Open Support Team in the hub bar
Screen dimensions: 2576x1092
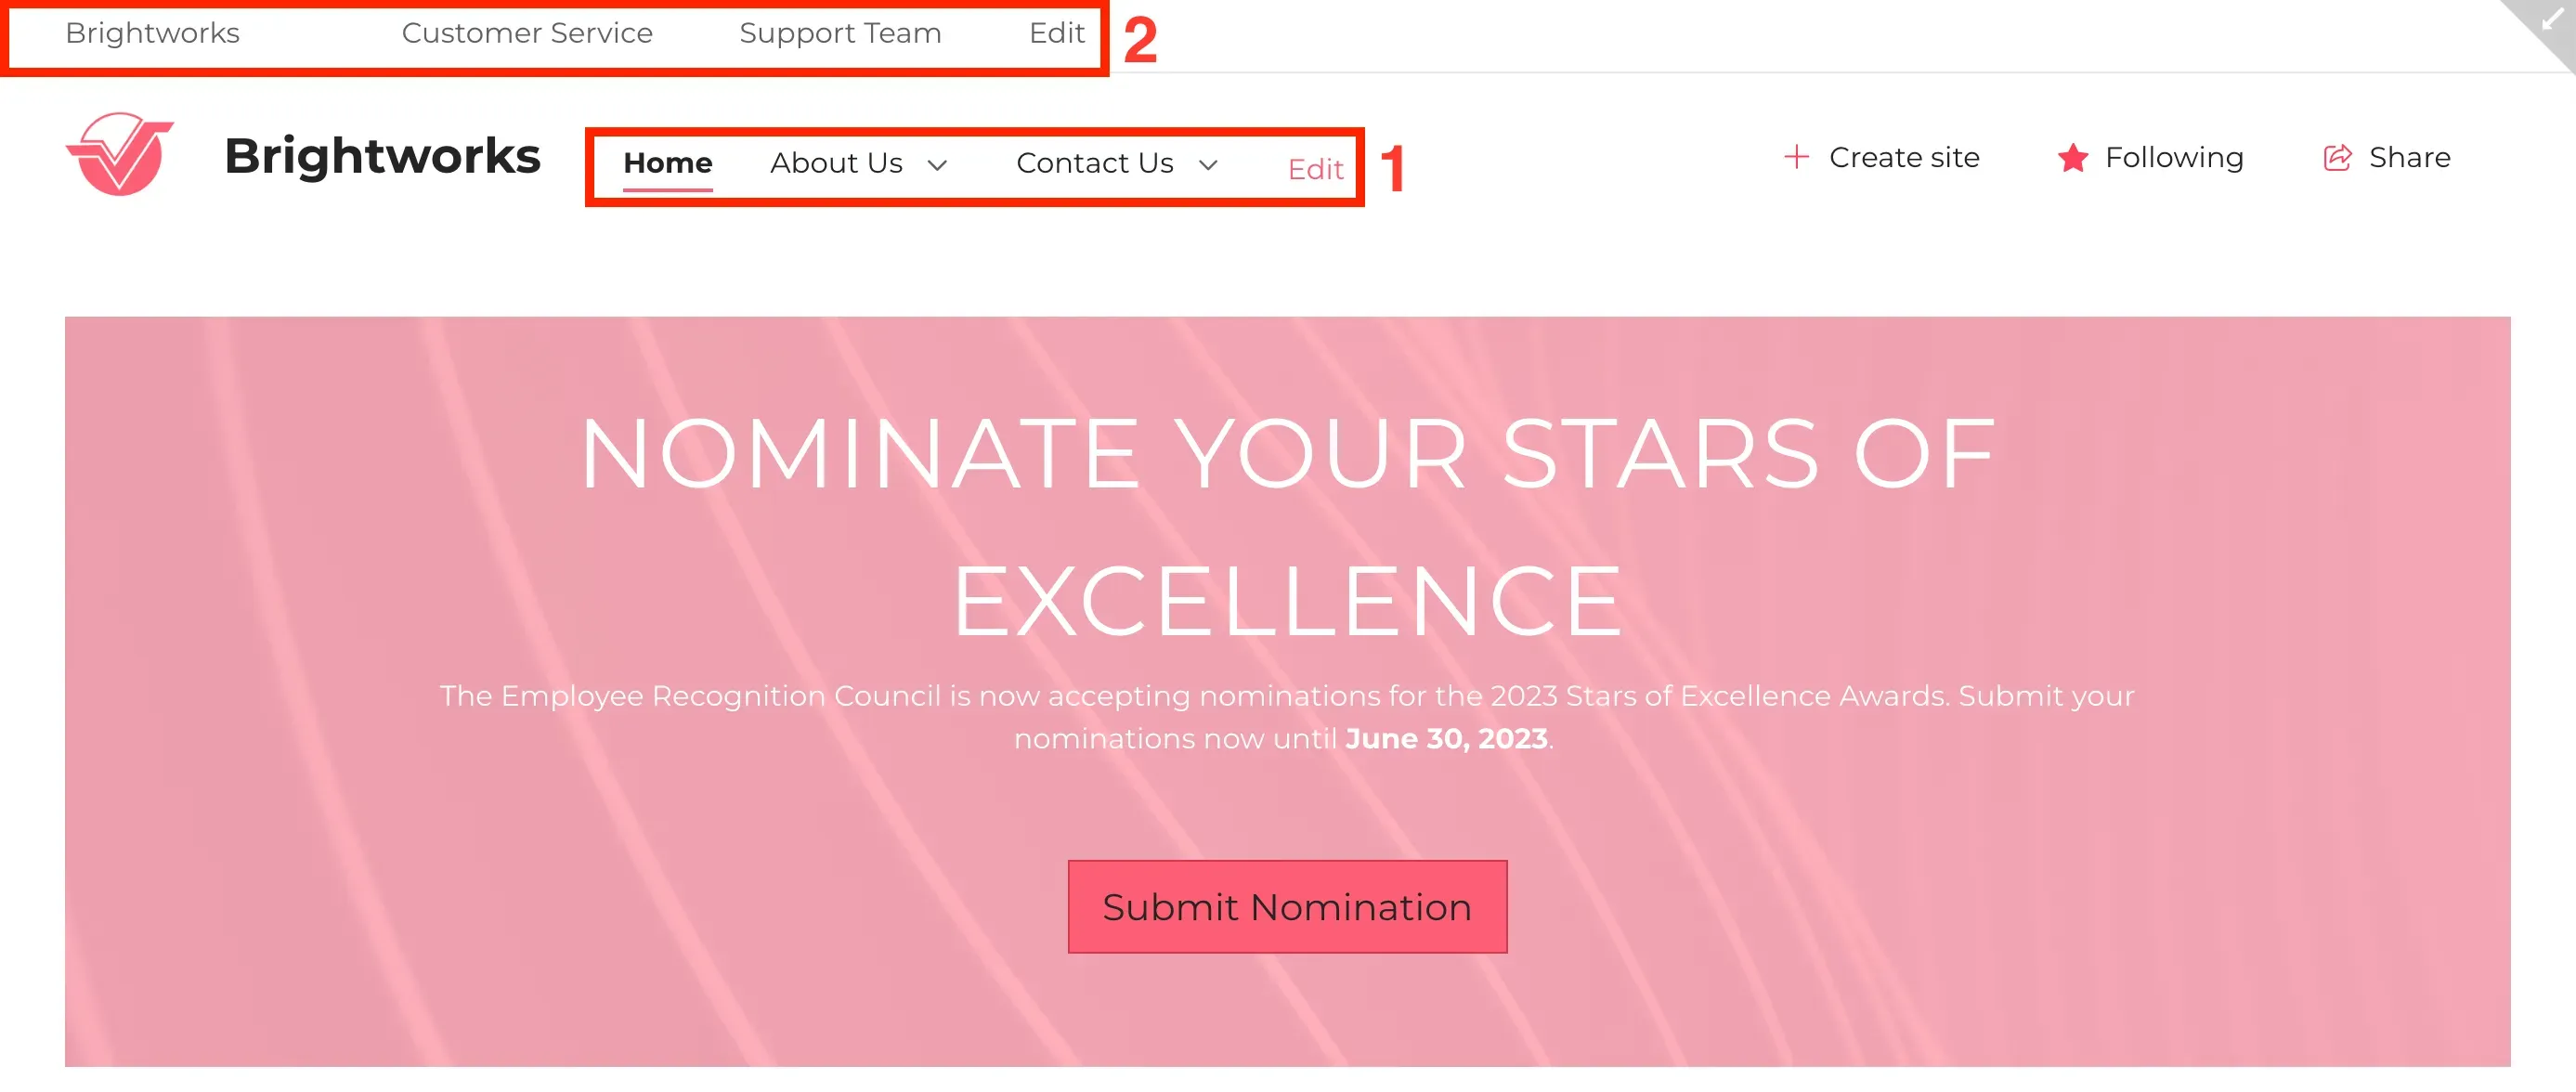tap(840, 33)
